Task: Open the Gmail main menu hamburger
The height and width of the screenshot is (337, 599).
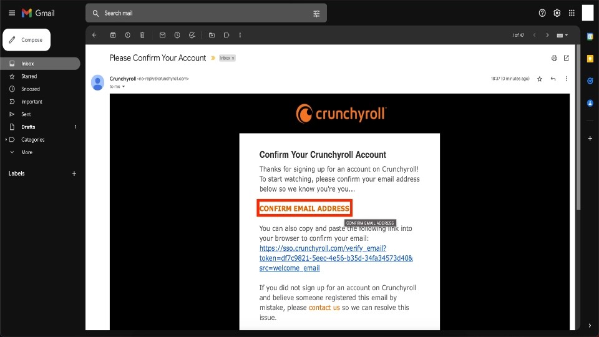Action: click(12, 13)
